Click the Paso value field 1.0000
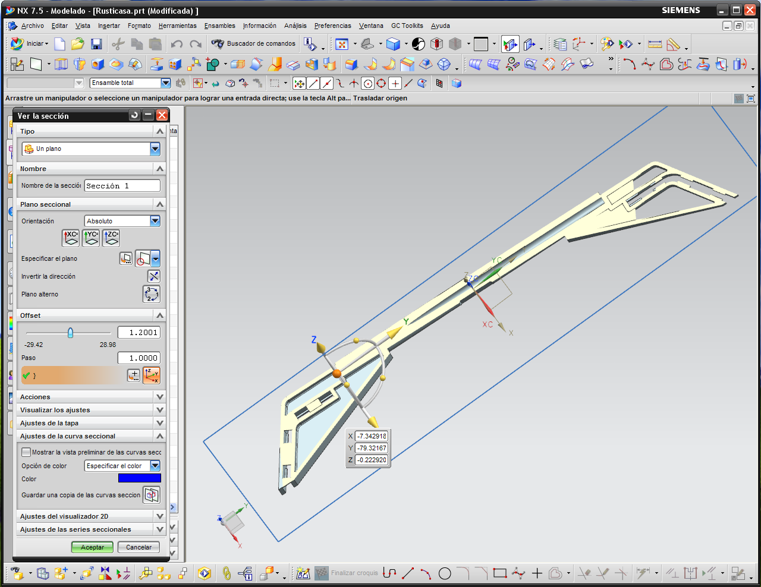This screenshot has height=587, width=761. tap(139, 358)
